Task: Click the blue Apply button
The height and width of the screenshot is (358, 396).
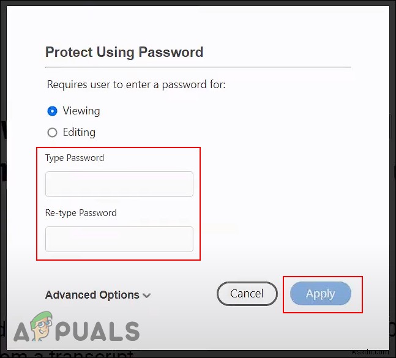Action: pyautogui.click(x=321, y=294)
